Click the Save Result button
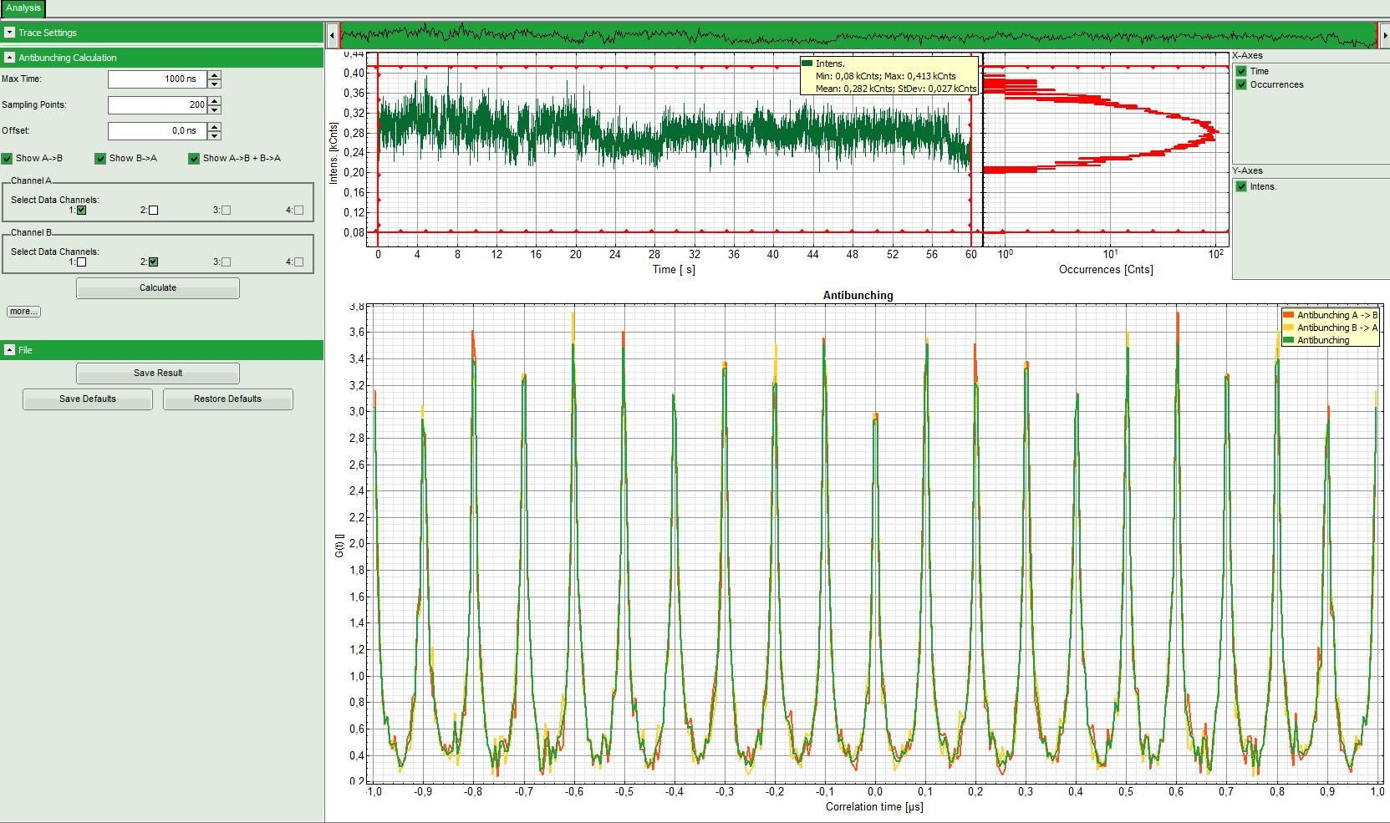 [158, 373]
